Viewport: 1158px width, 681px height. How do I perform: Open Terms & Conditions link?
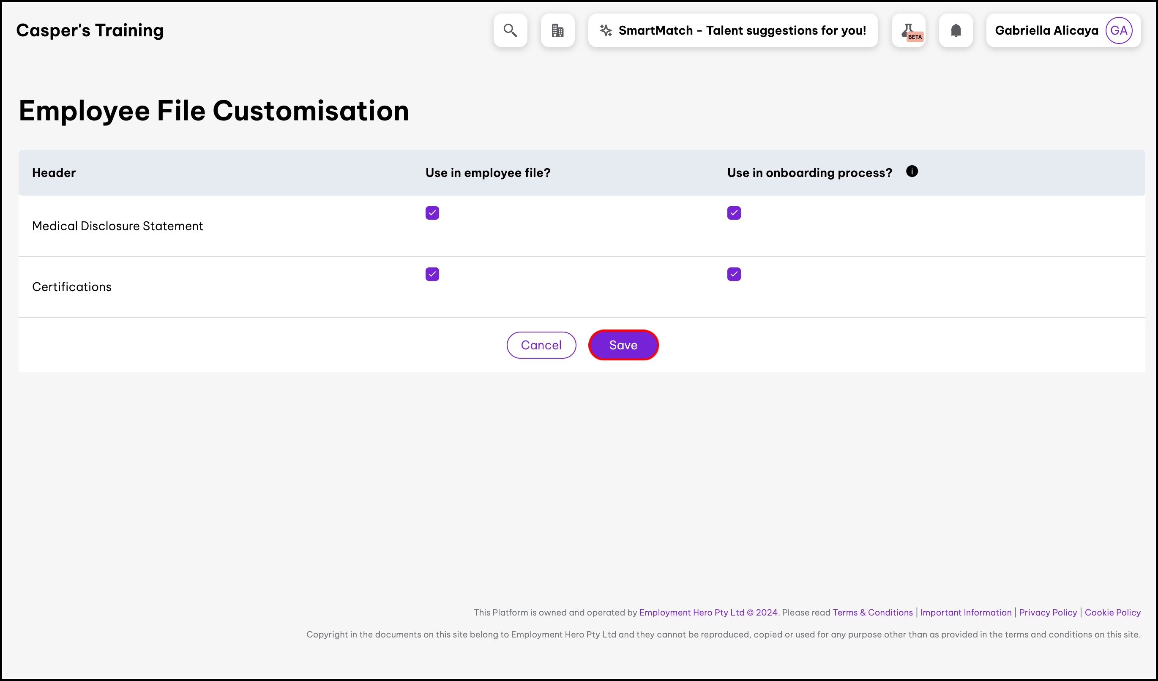(x=872, y=612)
